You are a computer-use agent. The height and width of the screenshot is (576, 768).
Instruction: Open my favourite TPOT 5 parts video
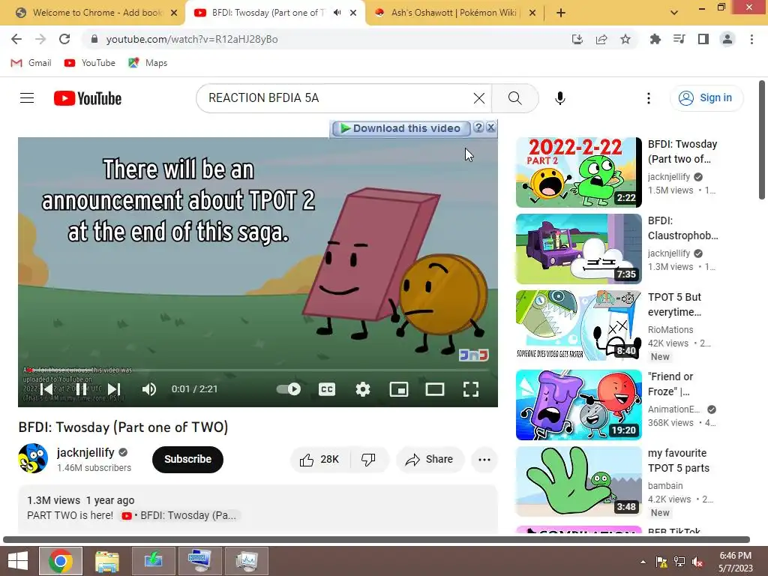[578, 481]
